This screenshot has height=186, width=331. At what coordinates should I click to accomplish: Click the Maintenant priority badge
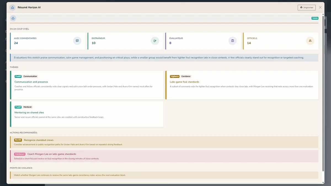(x=20, y=154)
